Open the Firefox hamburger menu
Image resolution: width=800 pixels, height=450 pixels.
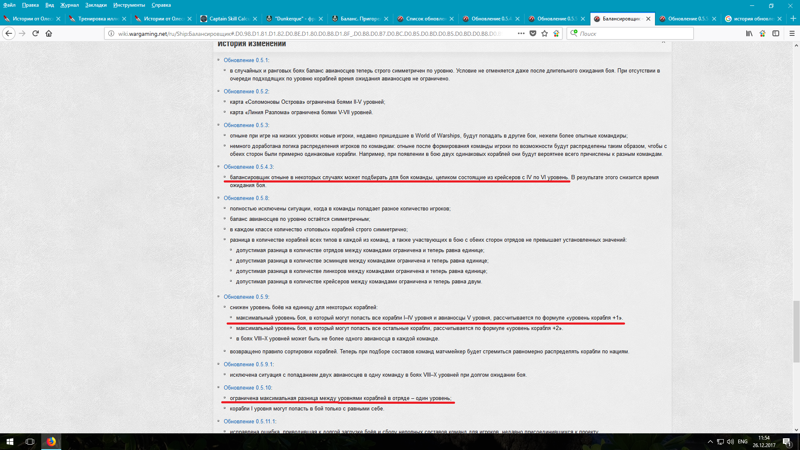coord(792,33)
